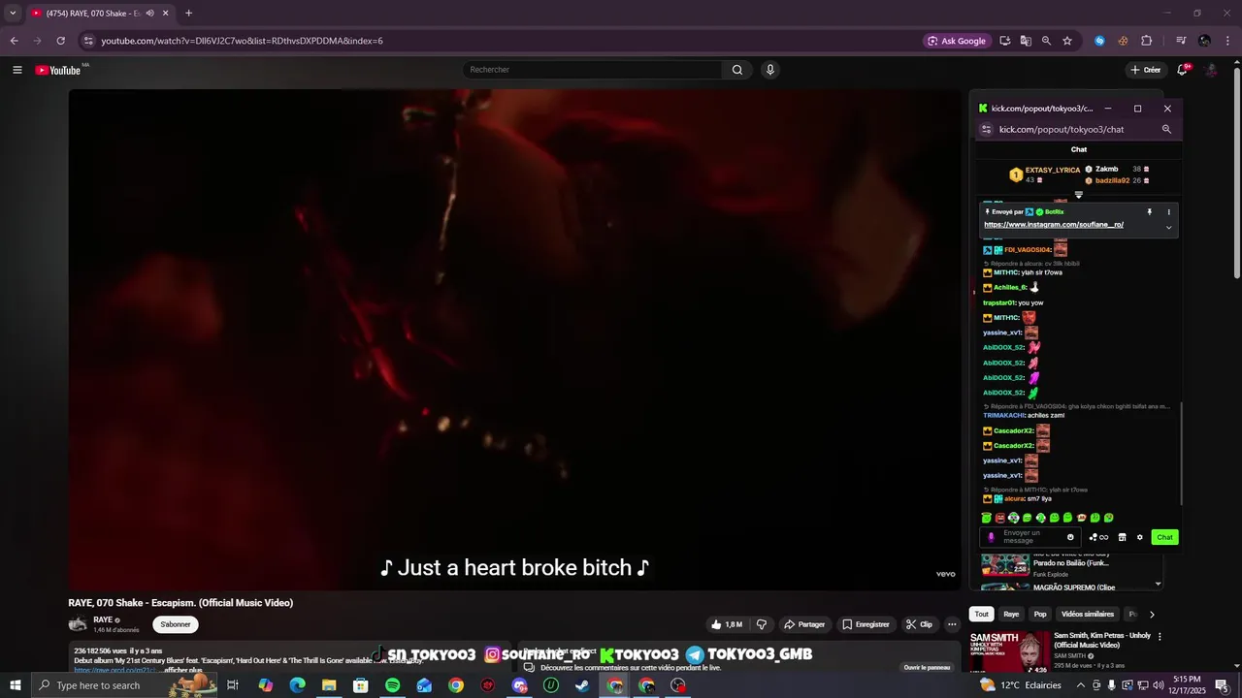Open the Shazam extension in Chrome toolbar
1242x698 pixels.
(1099, 41)
